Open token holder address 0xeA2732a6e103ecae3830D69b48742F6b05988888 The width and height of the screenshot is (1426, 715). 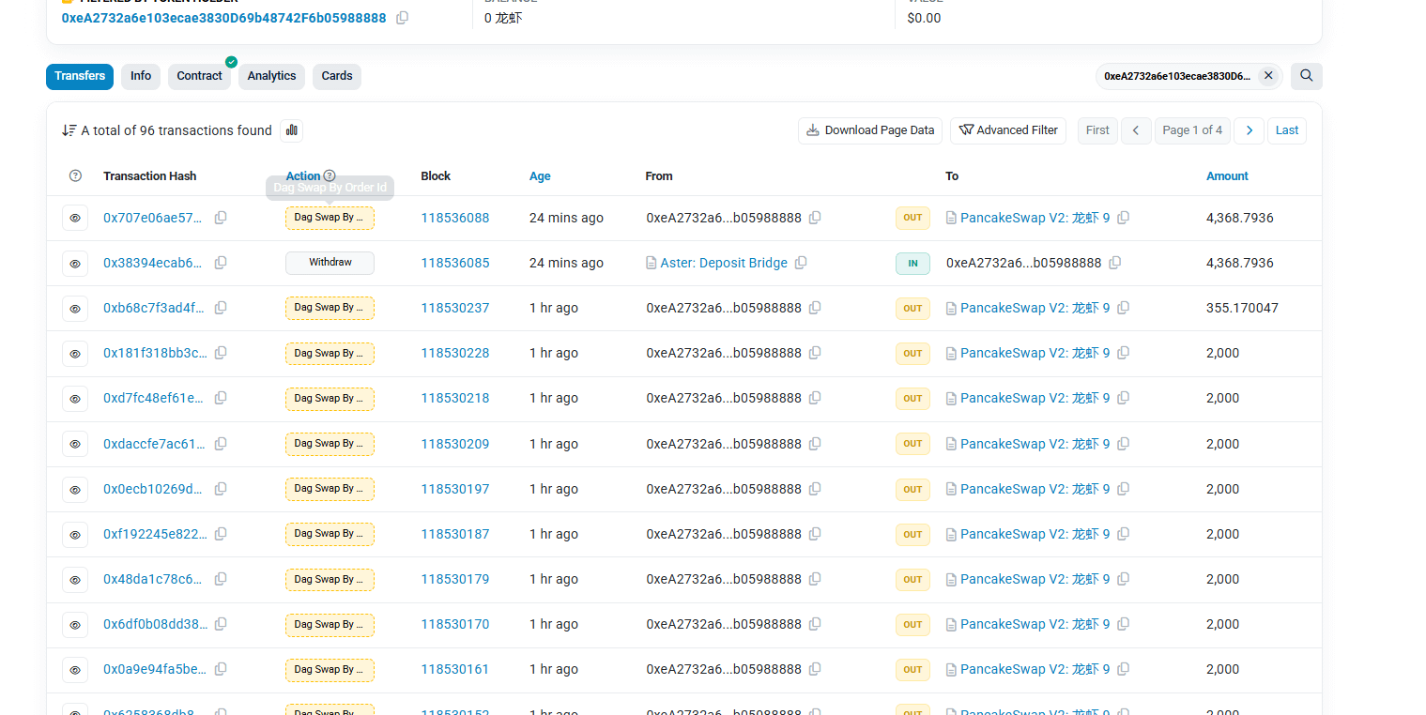point(223,18)
